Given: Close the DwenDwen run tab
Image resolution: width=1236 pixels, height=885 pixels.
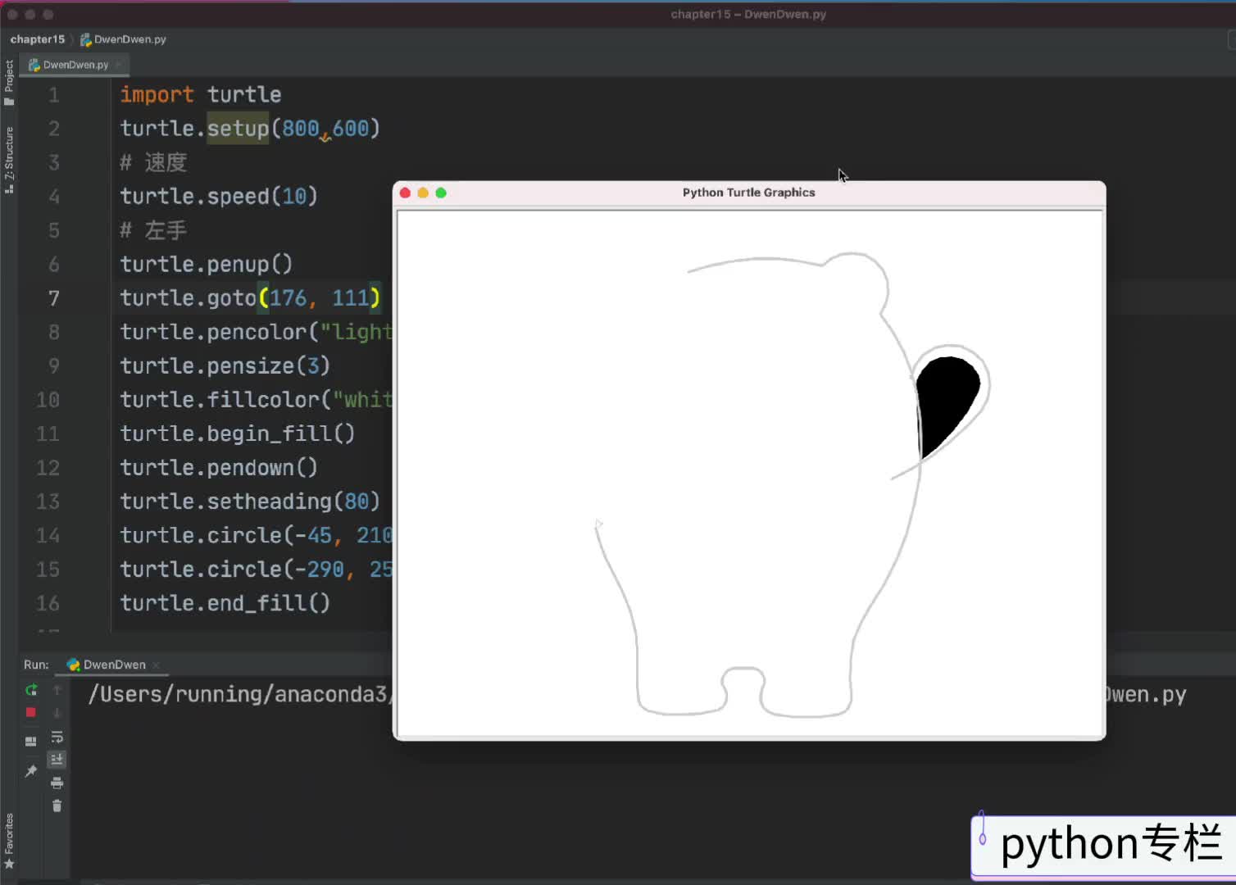Looking at the screenshot, I should [156, 665].
